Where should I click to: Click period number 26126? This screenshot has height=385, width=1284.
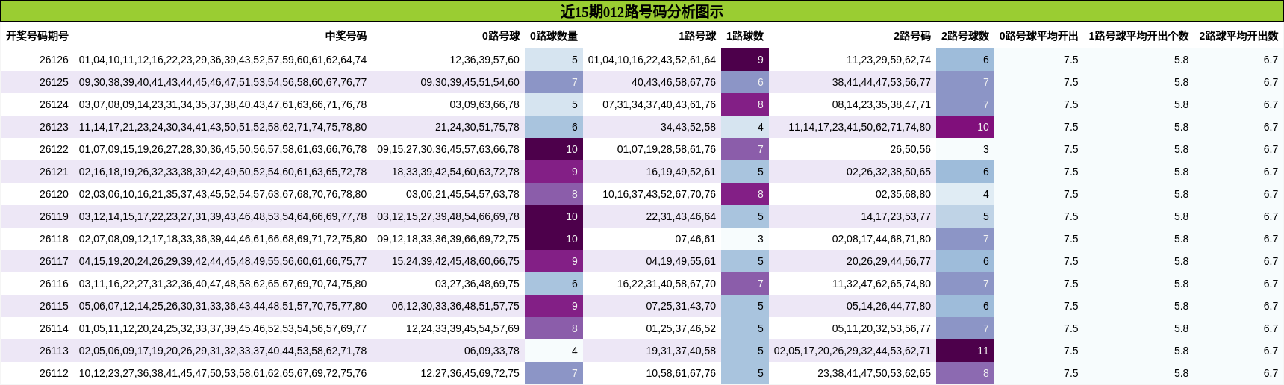pos(54,60)
